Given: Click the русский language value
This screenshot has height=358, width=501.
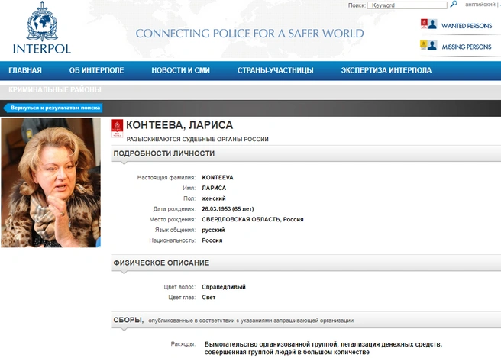Looking at the screenshot, I should coord(213,230).
